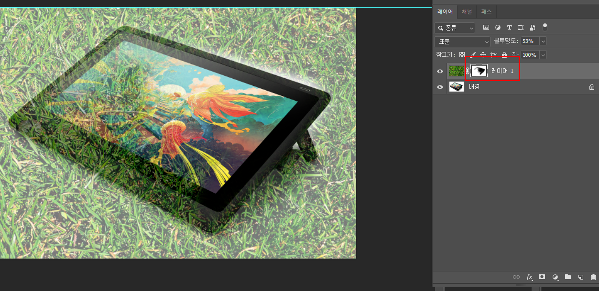This screenshot has width=599, height=291.
Task: Select the layer mask thumbnail of 레이어 1
Action: click(479, 71)
